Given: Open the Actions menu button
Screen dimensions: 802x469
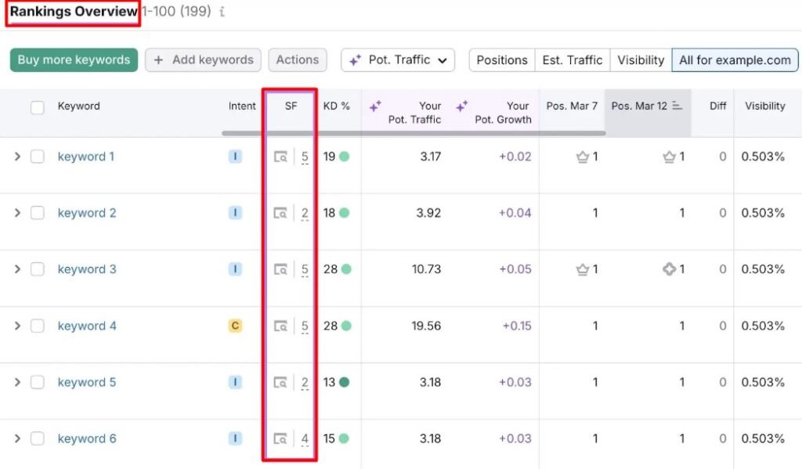Looking at the screenshot, I should pos(297,60).
